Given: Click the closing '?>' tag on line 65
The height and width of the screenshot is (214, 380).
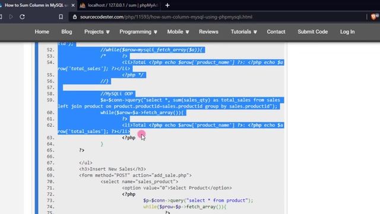Looking at the screenshot, I should coord(82,150).
